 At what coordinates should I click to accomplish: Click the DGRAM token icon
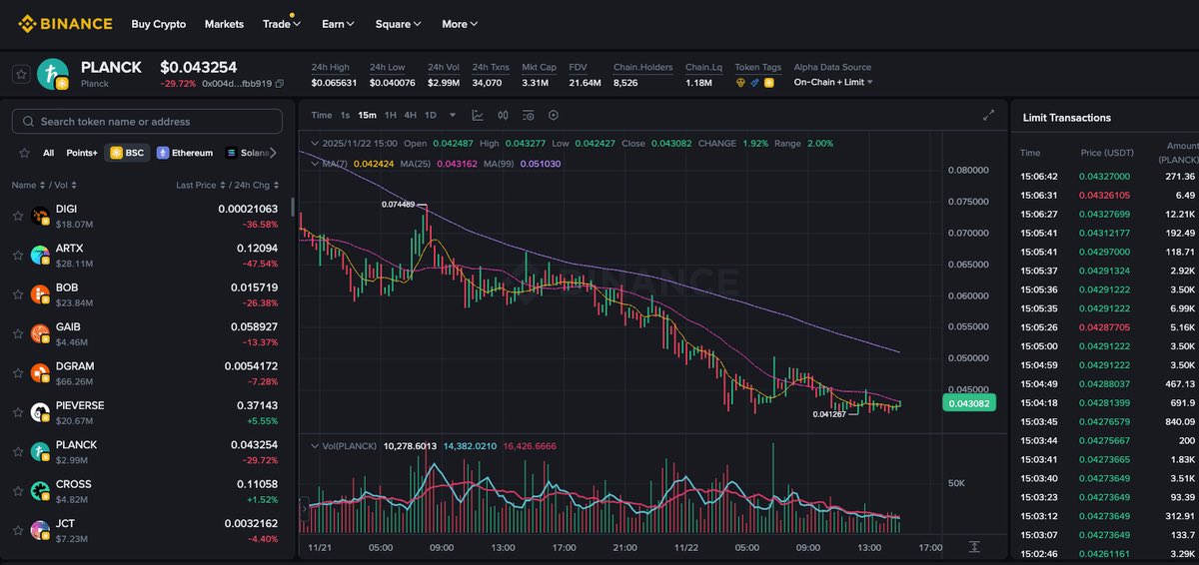click(x=40, y=373)
